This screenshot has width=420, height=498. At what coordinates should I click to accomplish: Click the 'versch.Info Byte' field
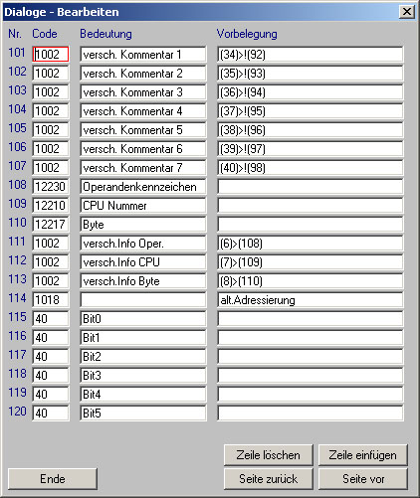[143, 280]
